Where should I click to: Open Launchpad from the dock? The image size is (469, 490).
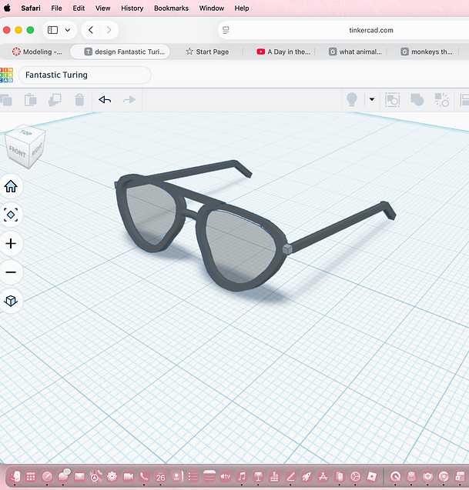click(x=31, y=476)
